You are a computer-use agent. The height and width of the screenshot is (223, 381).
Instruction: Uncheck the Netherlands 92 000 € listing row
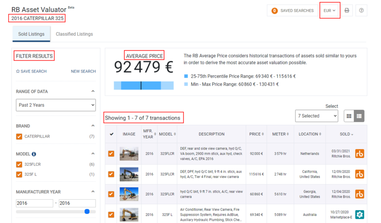point(111,154)
